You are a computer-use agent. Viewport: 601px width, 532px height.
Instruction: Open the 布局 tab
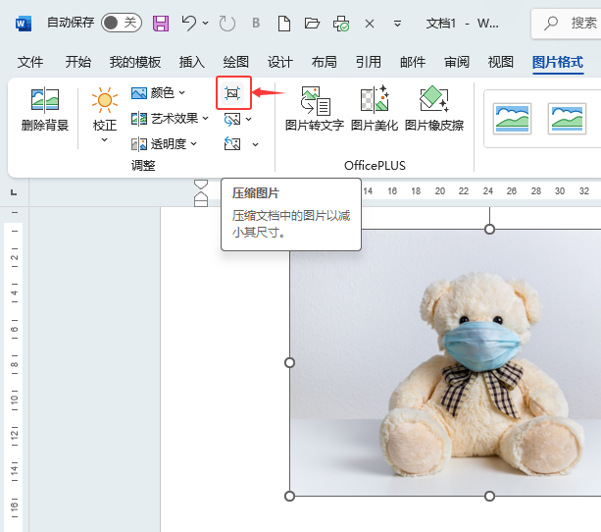324,62
